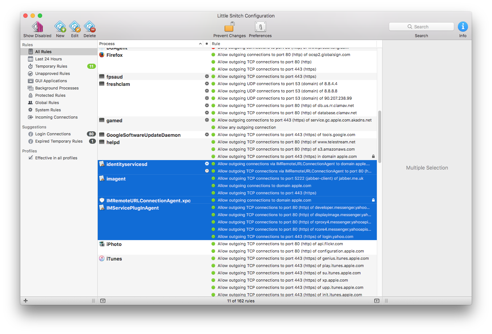Select rule for configuration.apple.com

291,251
